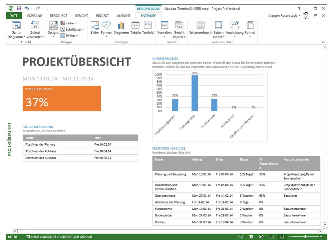Switch to resource sheet view in status bar
This screenshot has height=243, width=333.
tap(271, 237)
